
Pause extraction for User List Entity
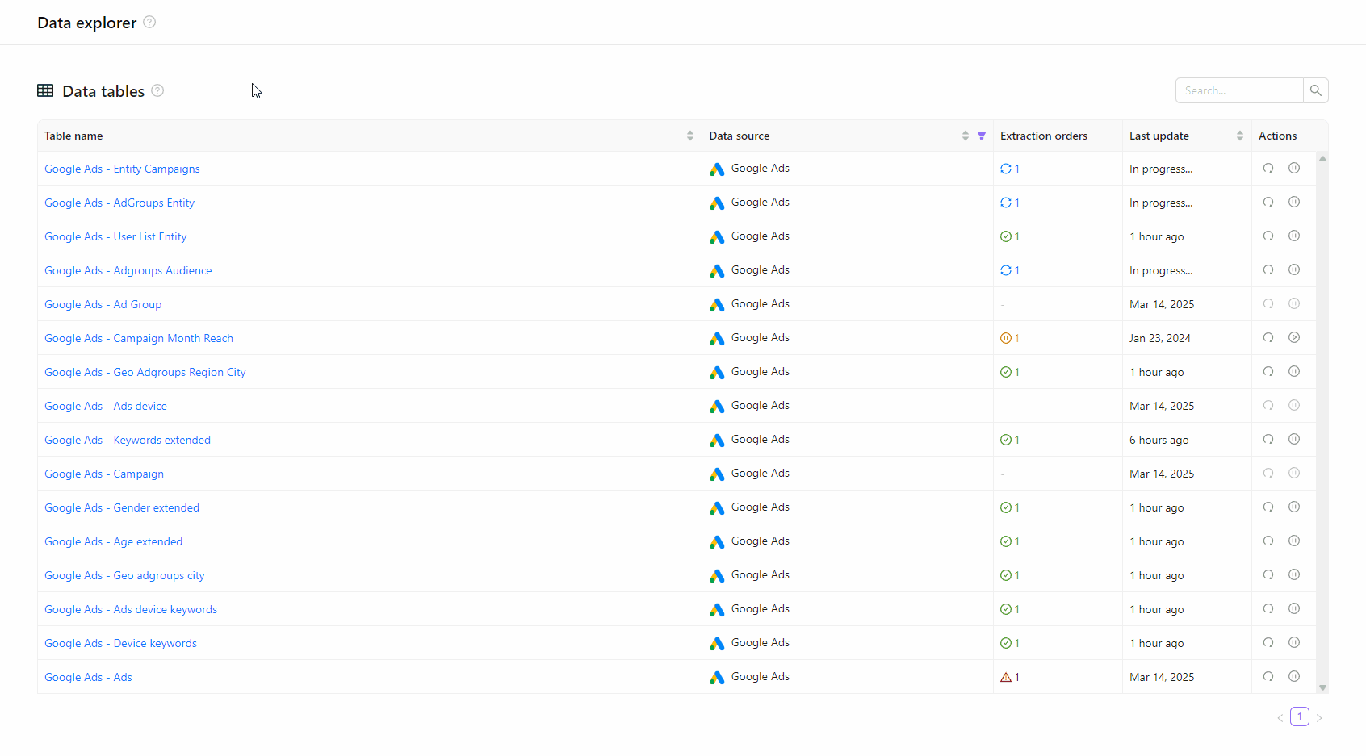click(x=1294, y=236)
